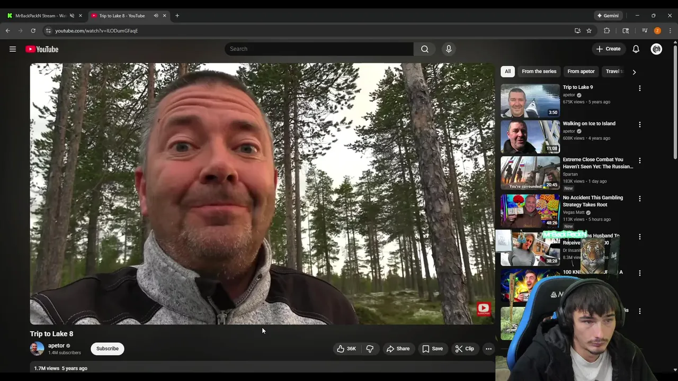
Task: Open the account avatar menu
Action: 656,49
